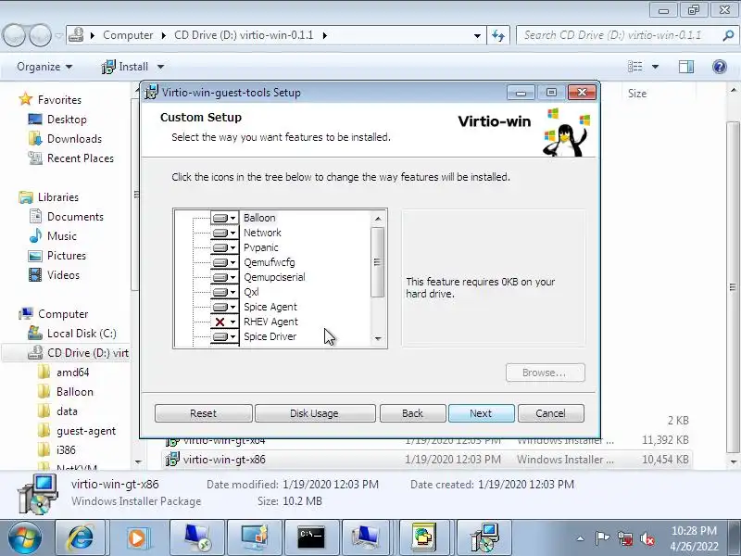Click CD Drive (D:) breadcrumb segment
This screenshot has width=741, height=556.
(244, 35)
